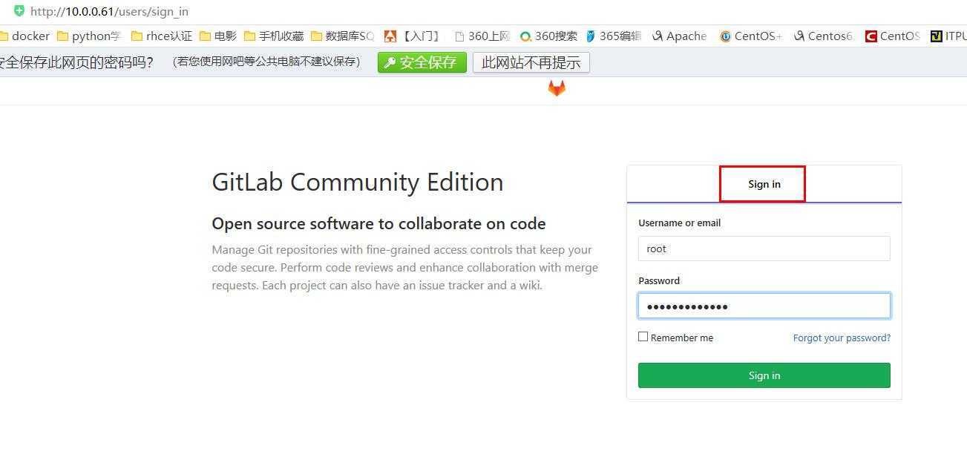Click 此网站不再提示 button
This screenshot has width=967, height=454.
click(x=531, y=62)
